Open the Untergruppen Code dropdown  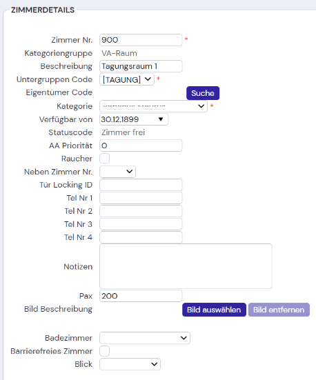point(127,79)
